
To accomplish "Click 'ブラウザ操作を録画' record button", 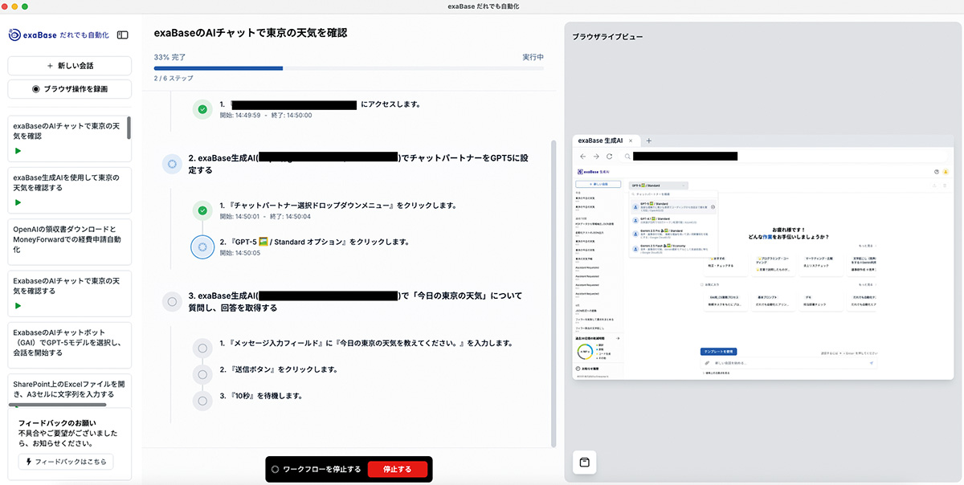I will pos(69,89).
